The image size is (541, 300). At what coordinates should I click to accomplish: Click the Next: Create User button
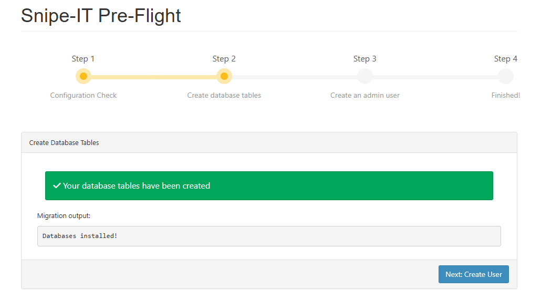tap(473, 274)
